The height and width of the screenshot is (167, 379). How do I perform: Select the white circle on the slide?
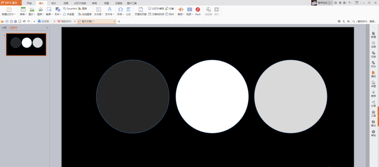click(212, 96)
